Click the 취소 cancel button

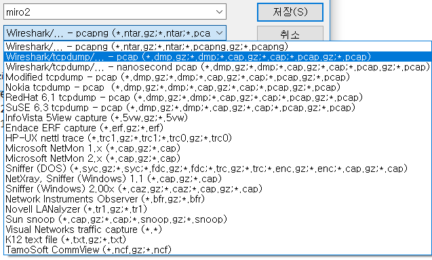pyautogui.click(x=290, y=34)
